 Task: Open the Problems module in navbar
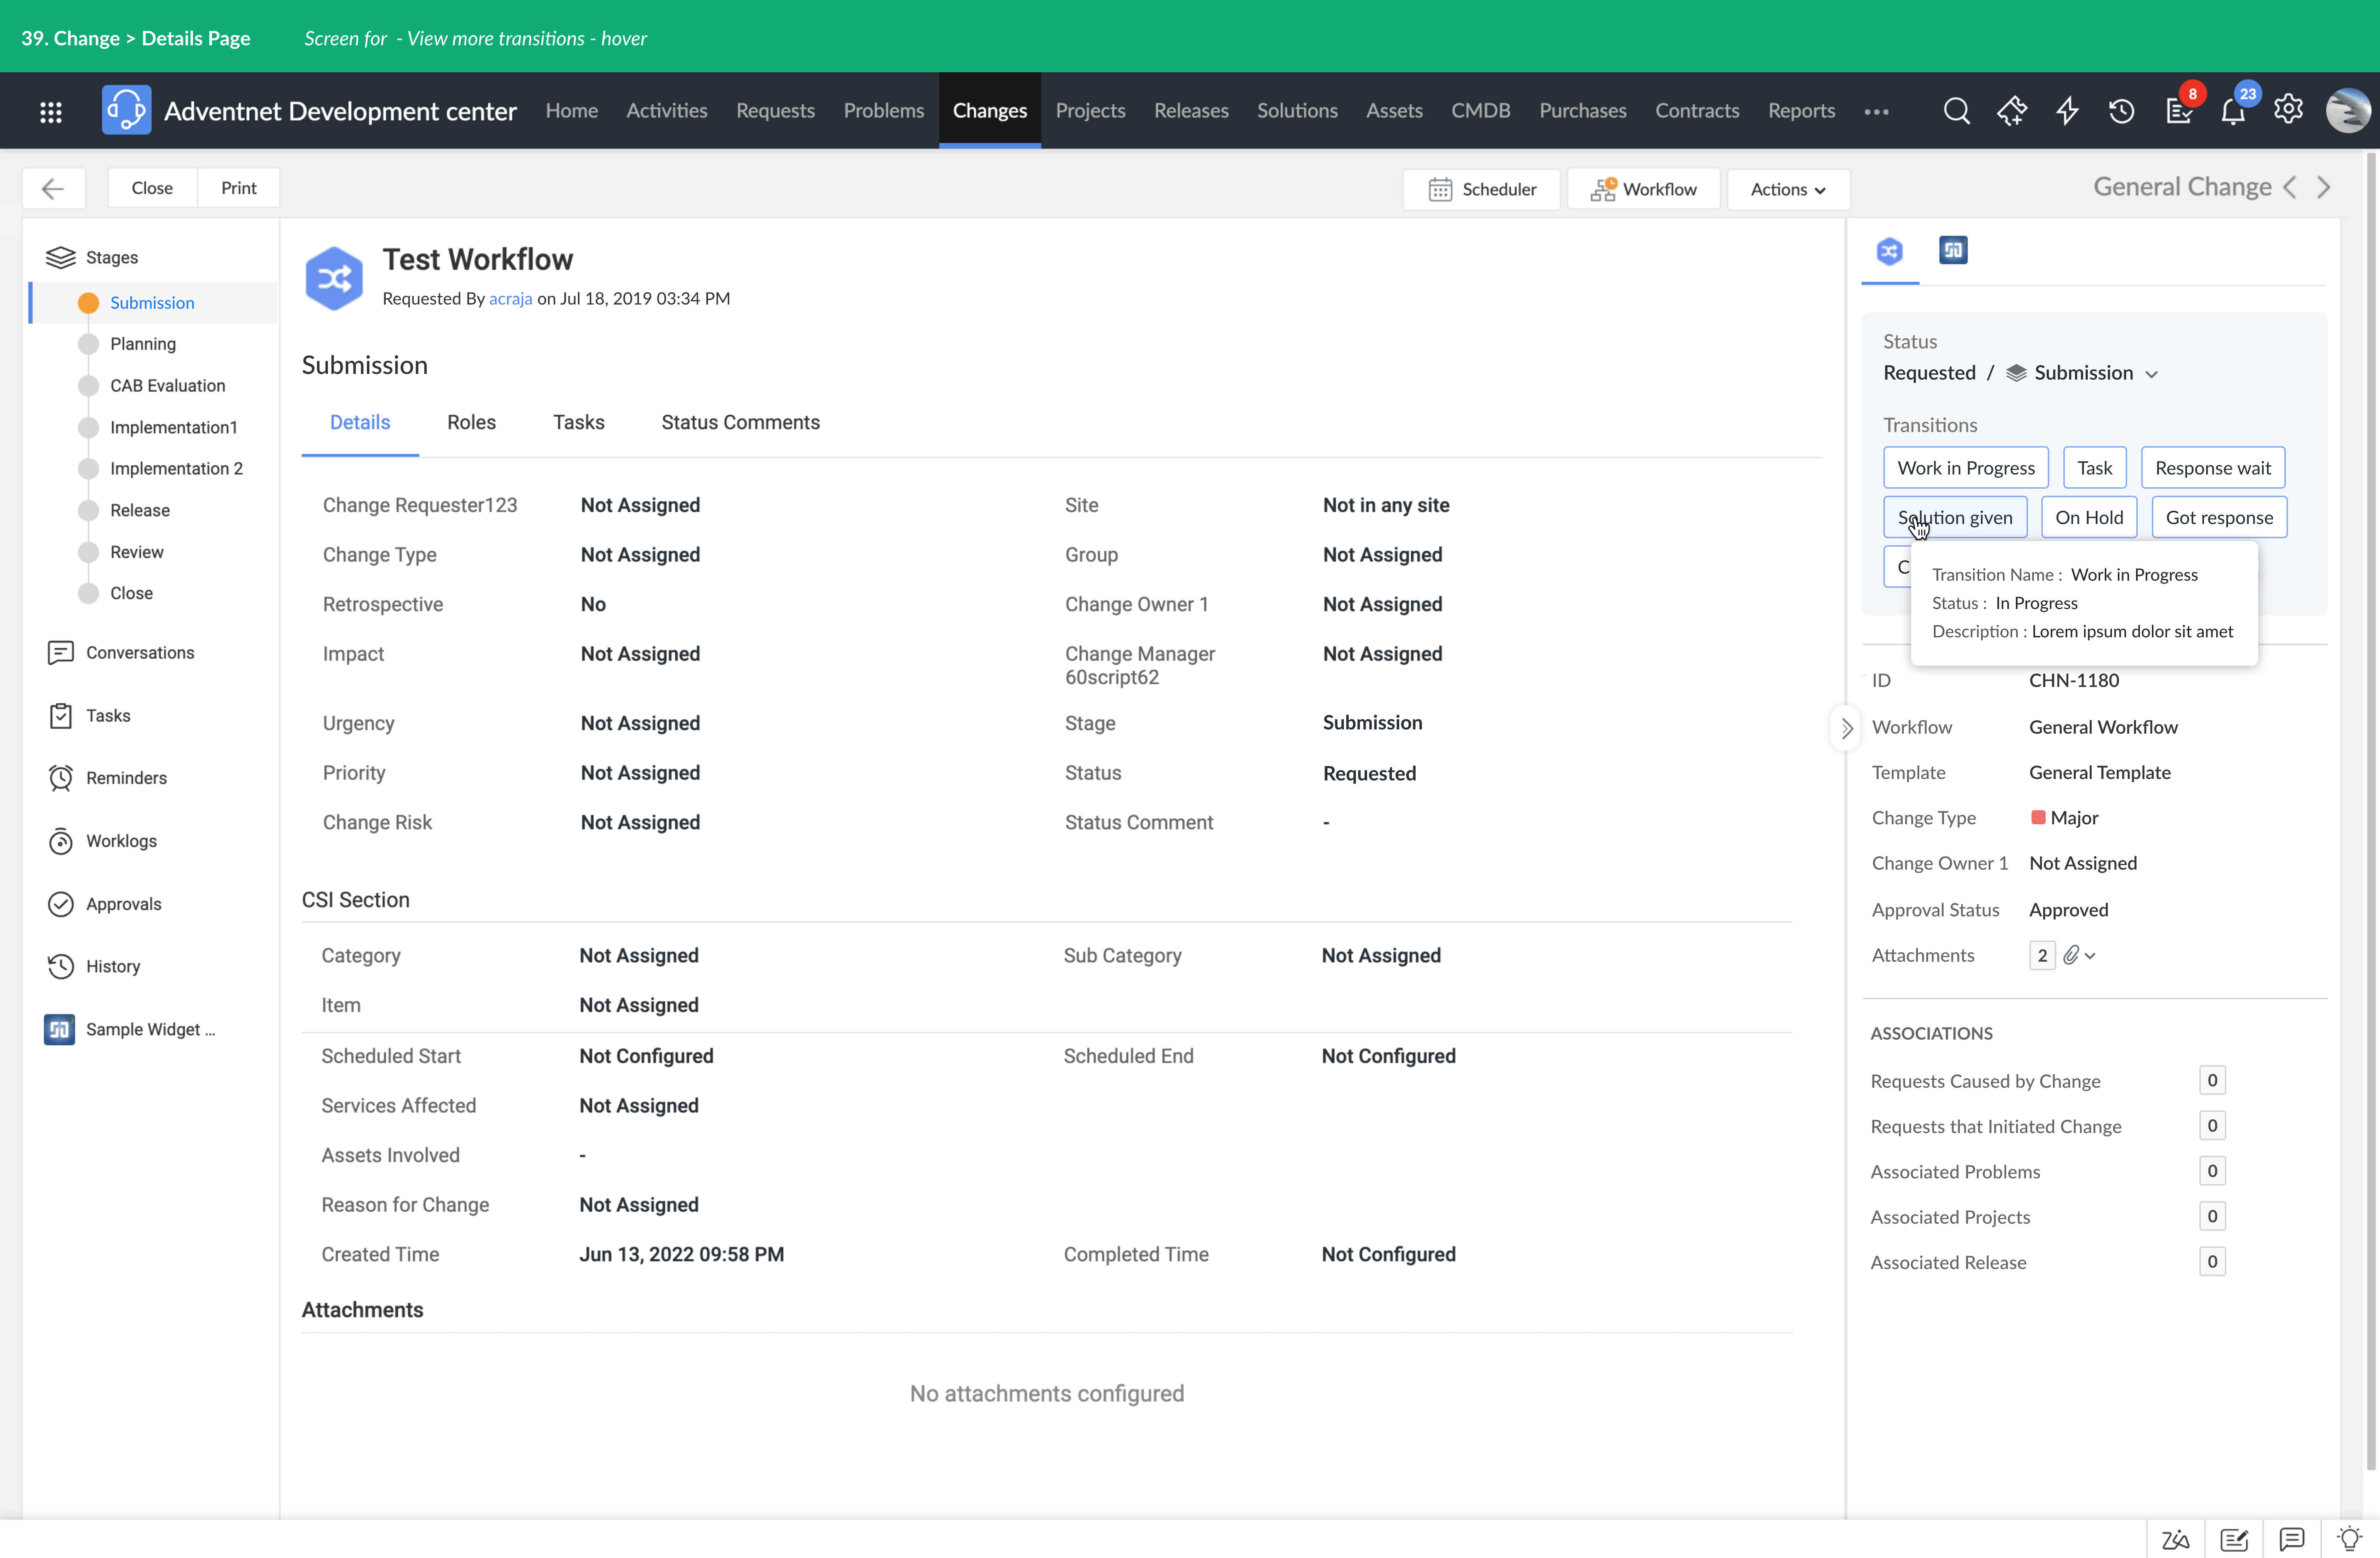[884, 111]
